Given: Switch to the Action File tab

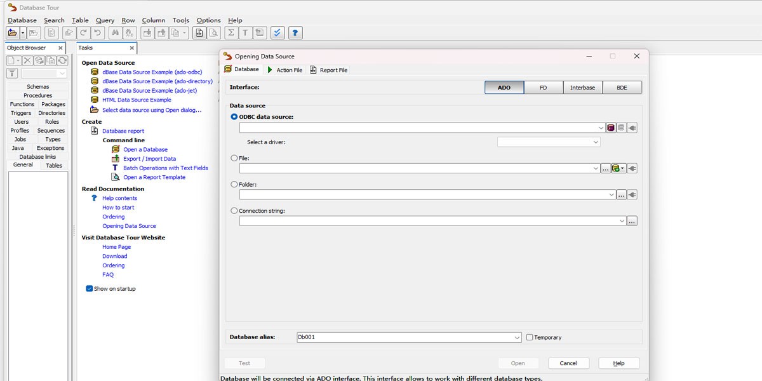Looking at the screenshot, I should pos(284,70).
